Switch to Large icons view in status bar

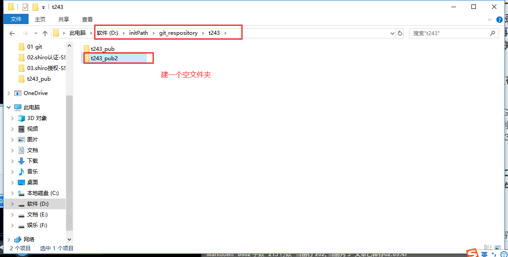click(x=498, y=248)
